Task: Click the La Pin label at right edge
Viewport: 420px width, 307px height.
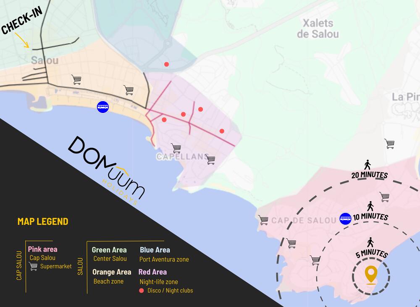Action: pyautogui.click(x=406, y=97)
